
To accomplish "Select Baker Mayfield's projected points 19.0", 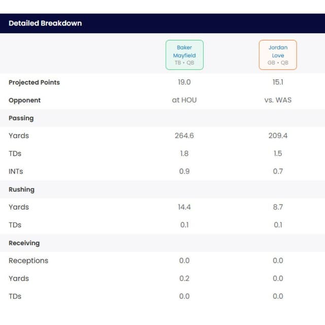I will coord(184,82).
